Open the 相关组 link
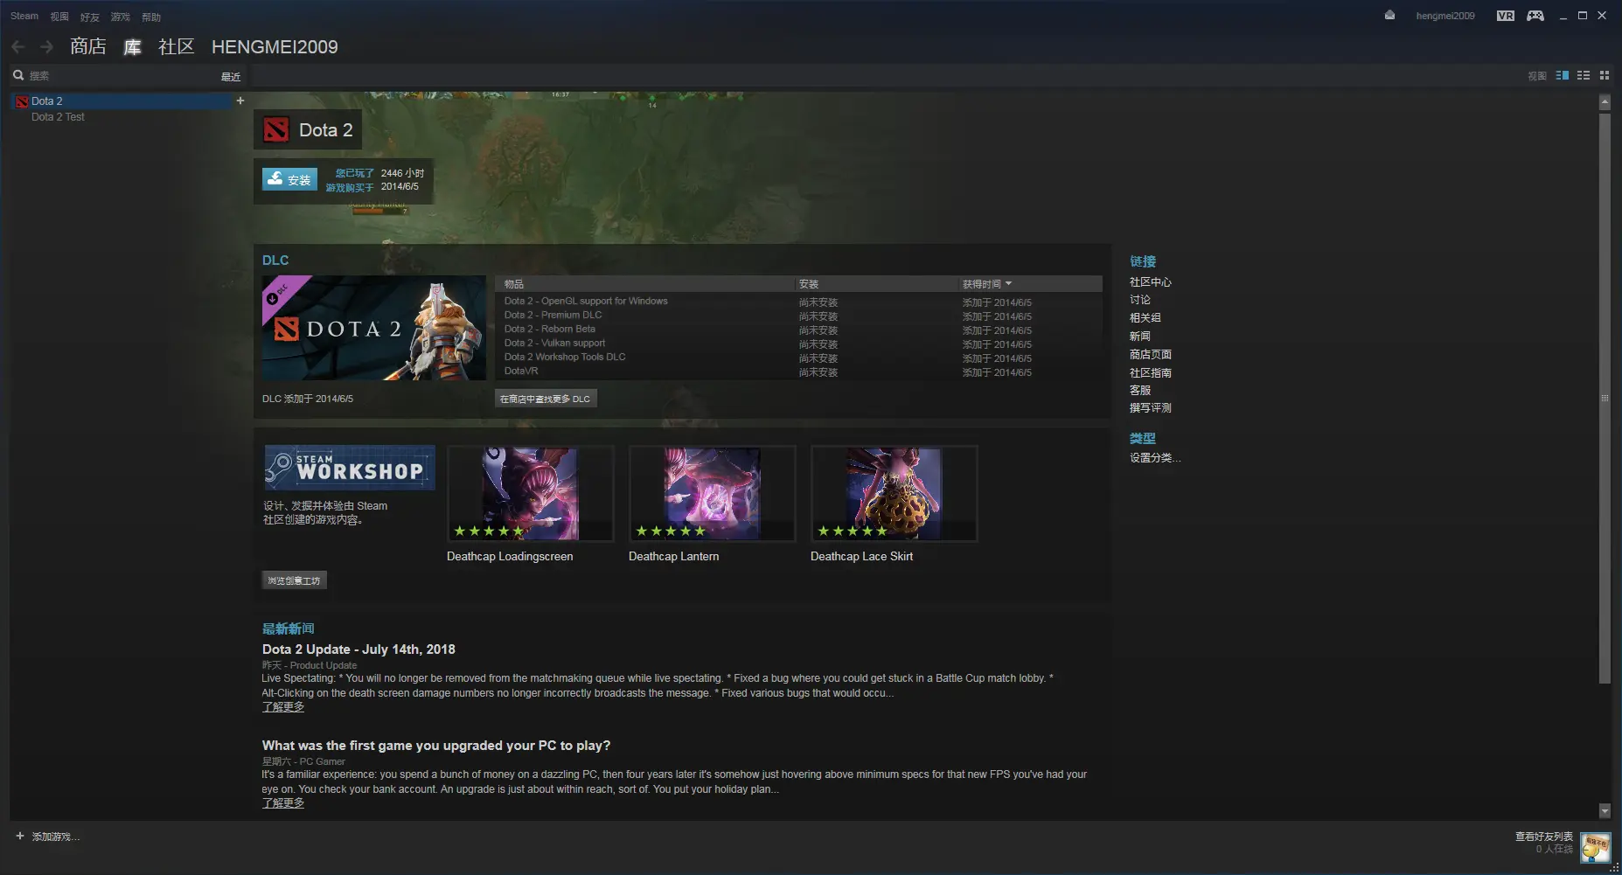1622x875 pixels. point(1145,318)
